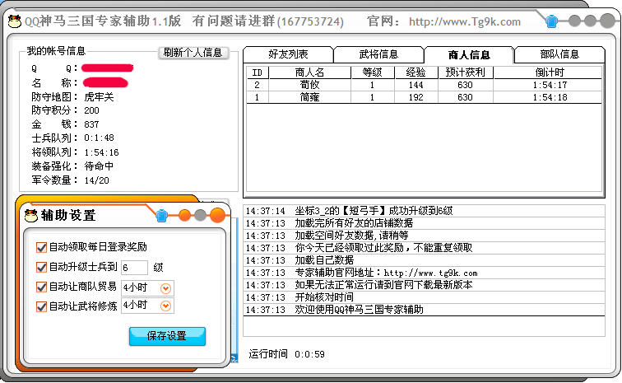Screen dimensions: 622x383
Task: Click 防守积分 value 200
Action: (x=91, y=110)
